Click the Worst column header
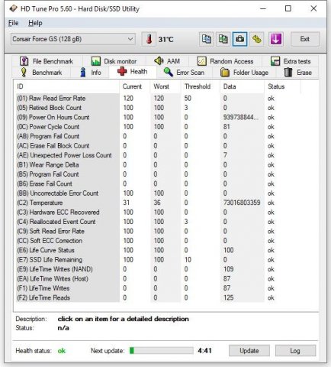The height and width of the screenshot is (367, 331). pos(165,86)
